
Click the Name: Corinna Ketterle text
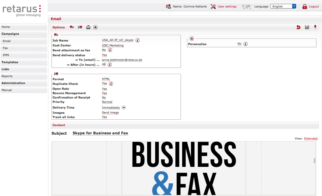pos(190,7)
